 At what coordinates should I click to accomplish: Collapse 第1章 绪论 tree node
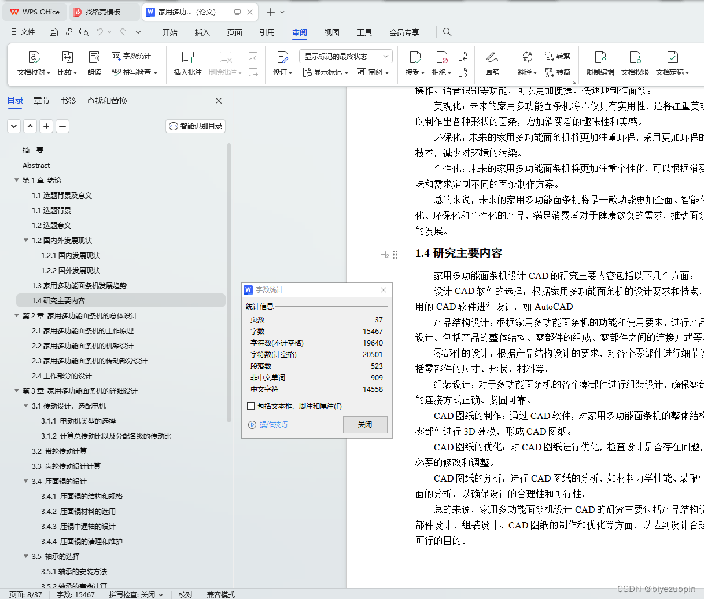coord(17,181)
